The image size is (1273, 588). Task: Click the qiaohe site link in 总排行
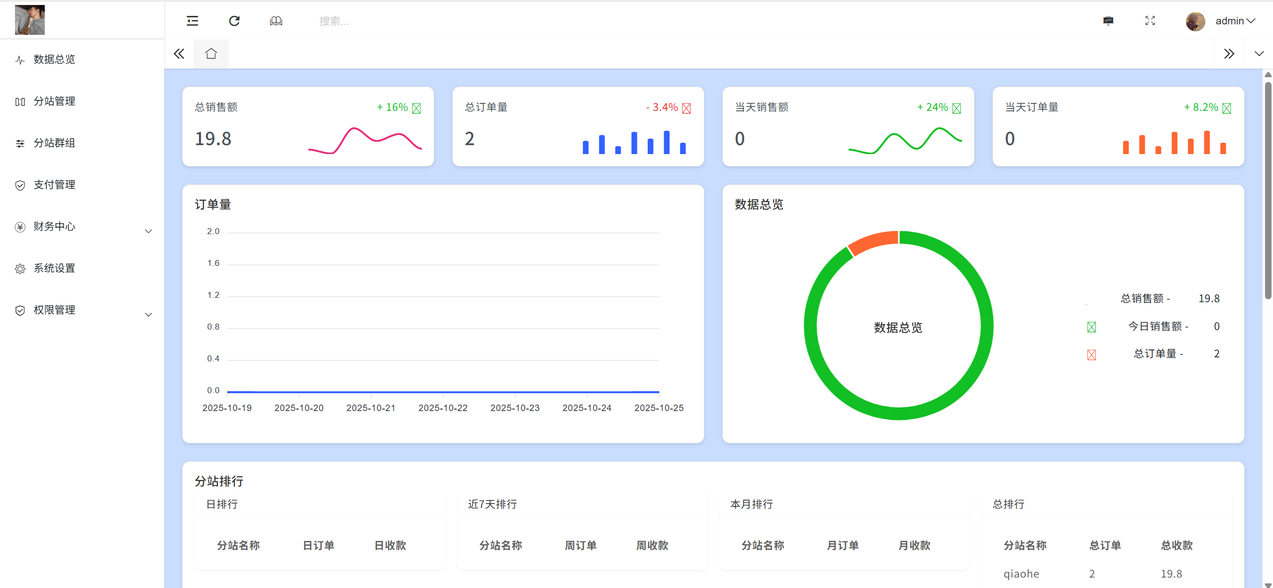coord(1022,573)
